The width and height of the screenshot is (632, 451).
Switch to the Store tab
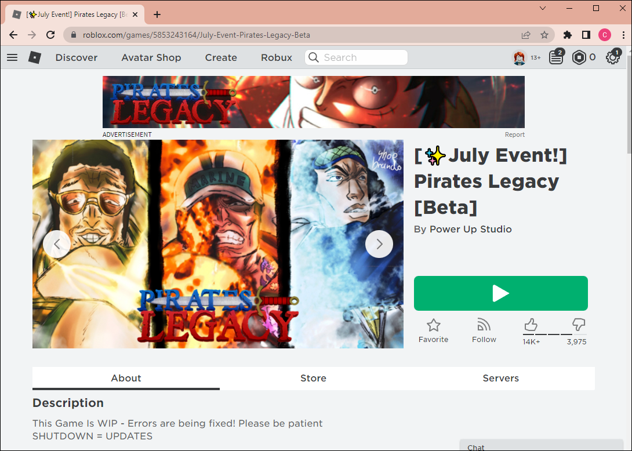313,378
